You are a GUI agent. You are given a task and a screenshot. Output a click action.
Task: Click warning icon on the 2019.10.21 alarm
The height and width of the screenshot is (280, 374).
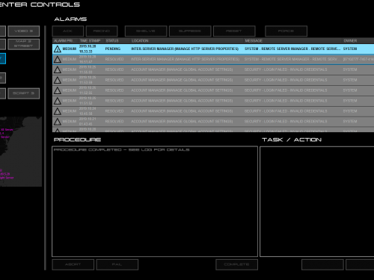pyautogui.click(x=58, y=122)
